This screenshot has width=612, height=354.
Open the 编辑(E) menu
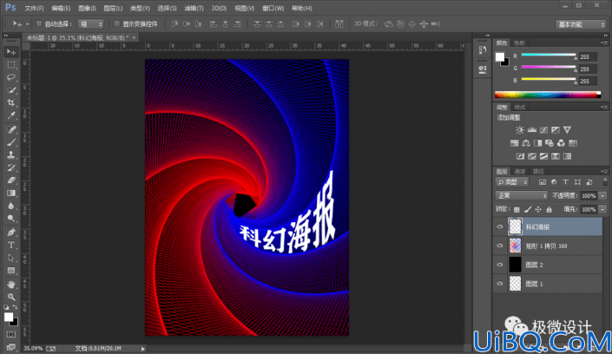pyautogui.click(x=61, y=8)
